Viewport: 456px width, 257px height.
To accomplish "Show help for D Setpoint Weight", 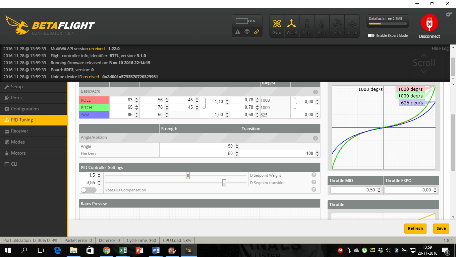I will tap(314, 175).
